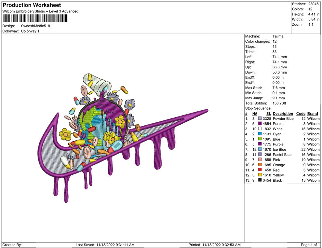Click the Trims value 83
The image size is (322, 248).
coord(275,52)
